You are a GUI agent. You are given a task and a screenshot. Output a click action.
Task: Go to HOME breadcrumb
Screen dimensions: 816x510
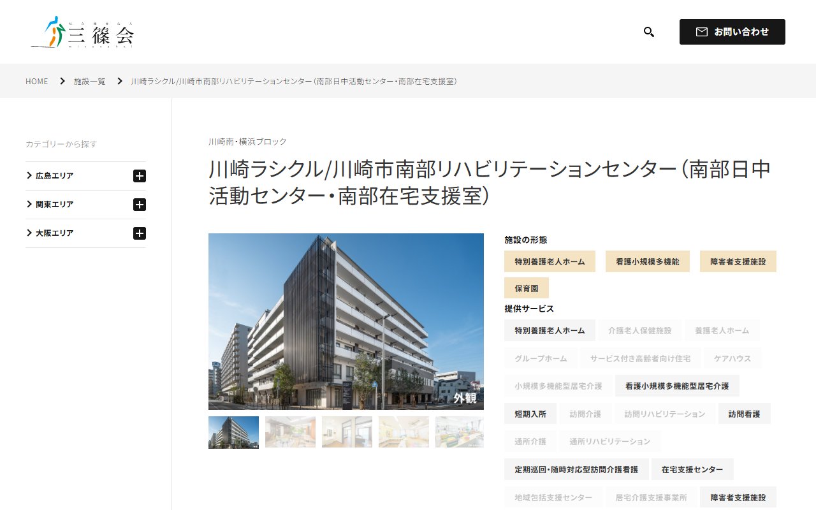(x=37, y=82)
